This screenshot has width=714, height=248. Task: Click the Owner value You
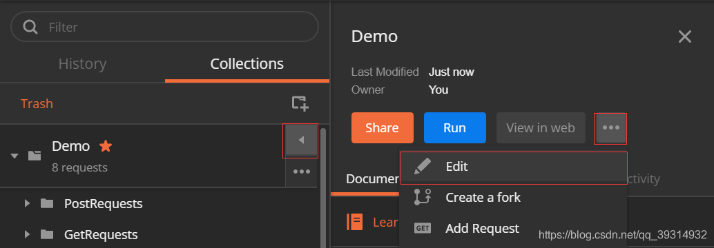click(x=438, y=90)
